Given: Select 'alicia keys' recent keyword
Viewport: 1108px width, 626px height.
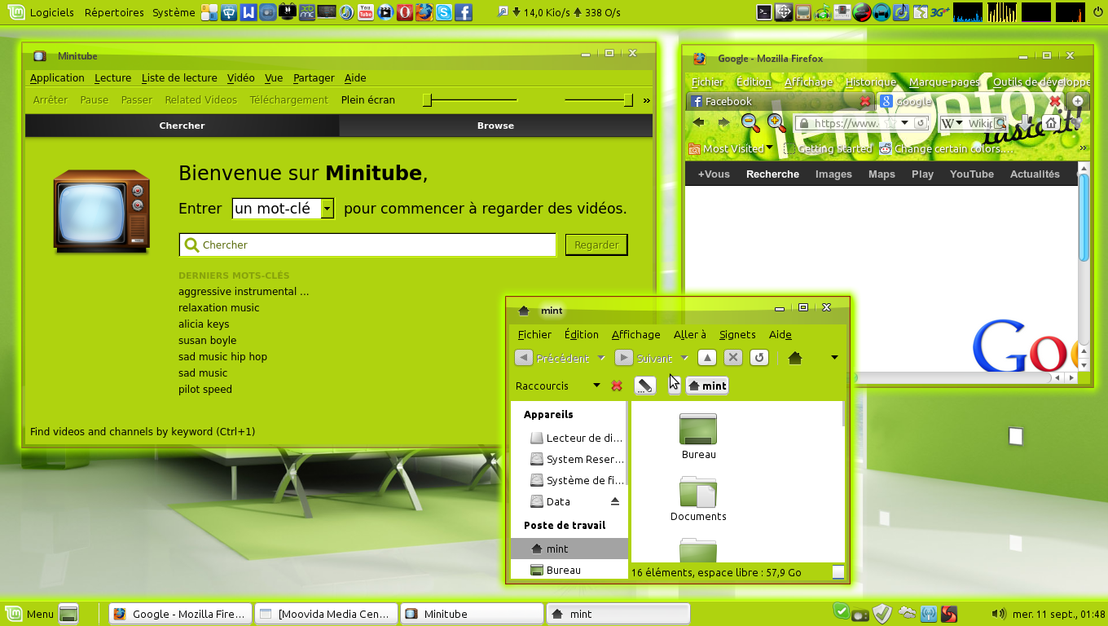Looking at the screenshot, I should (204, 324).
